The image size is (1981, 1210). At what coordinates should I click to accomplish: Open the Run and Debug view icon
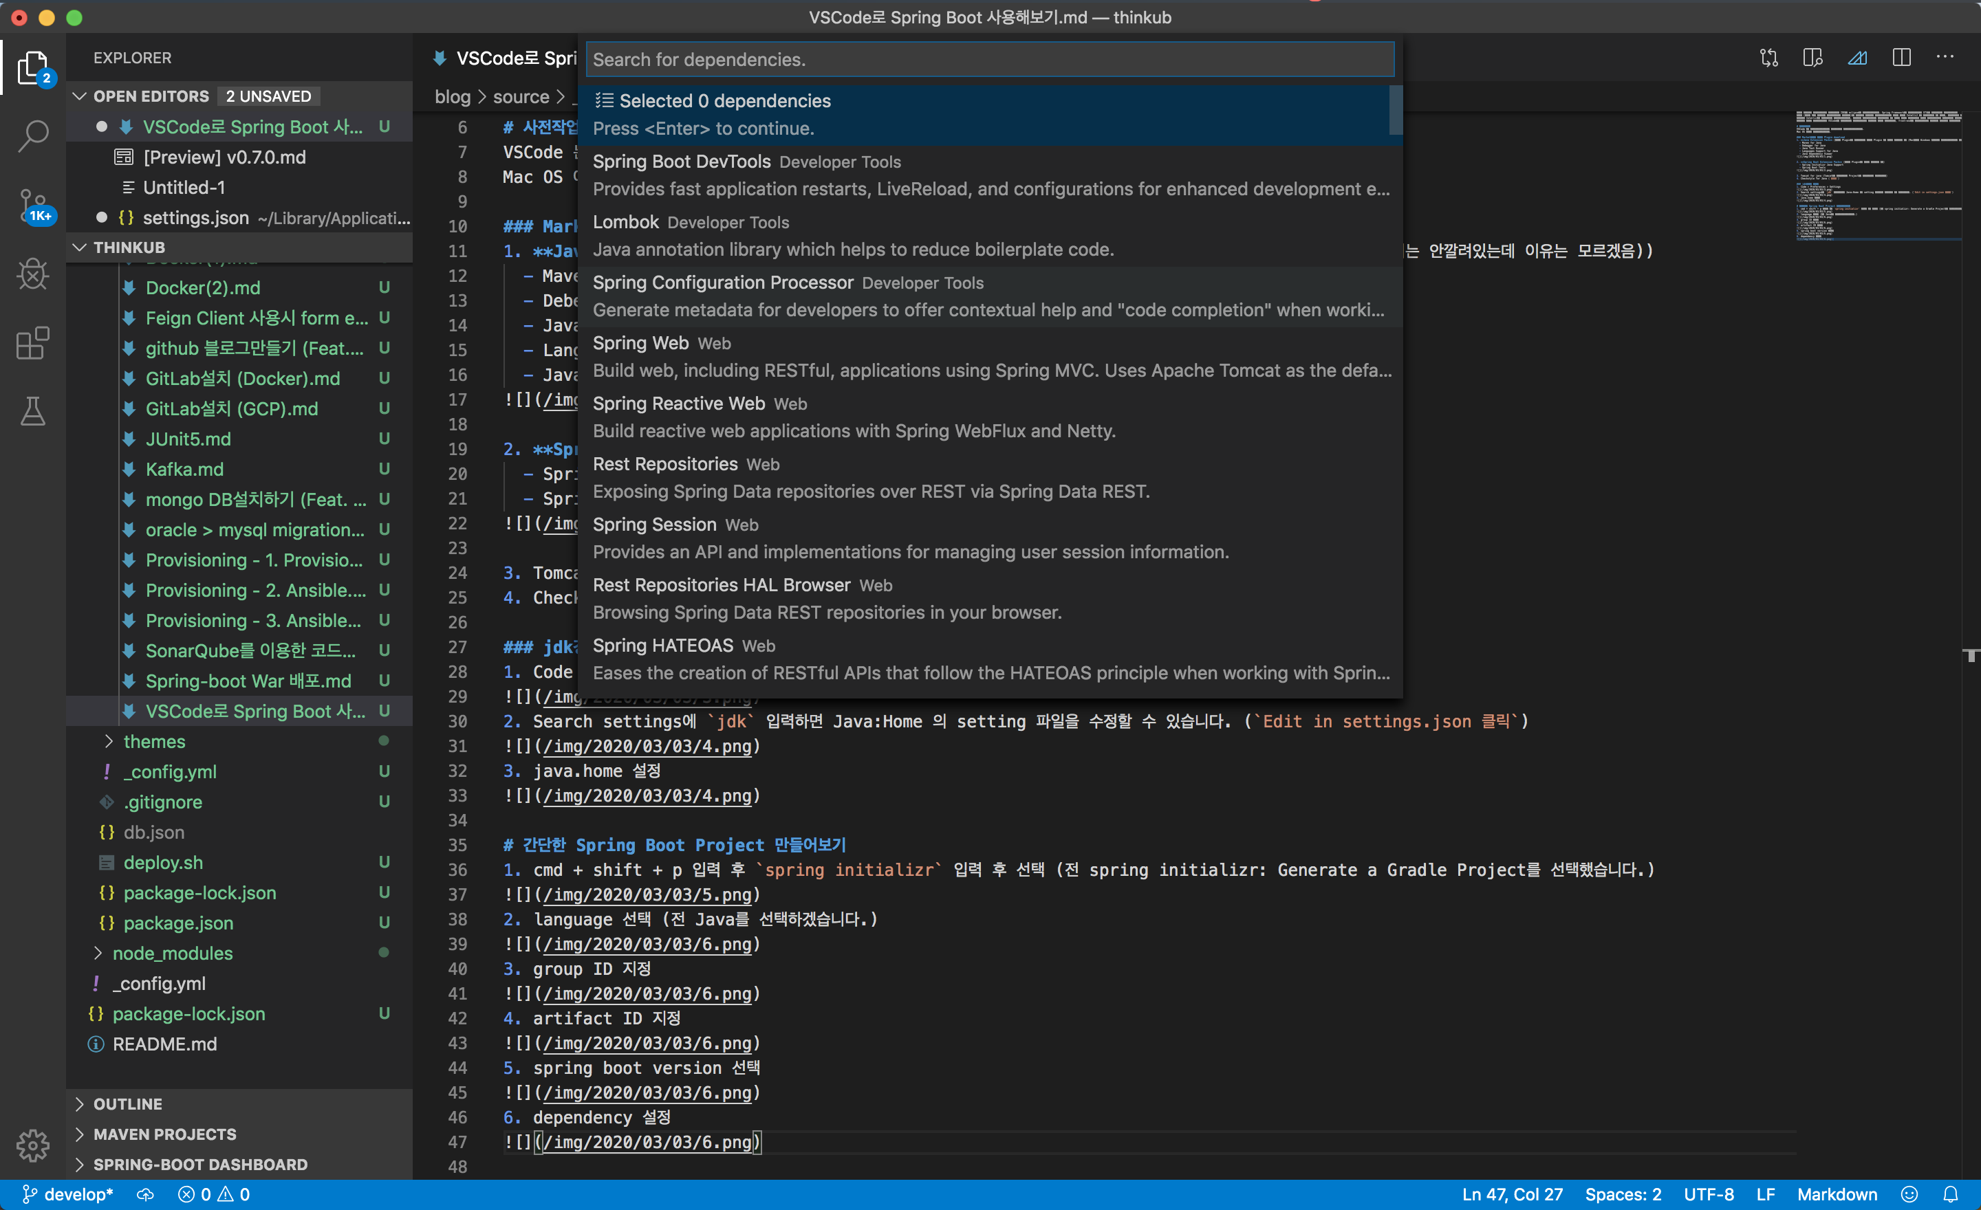[33, 274]
